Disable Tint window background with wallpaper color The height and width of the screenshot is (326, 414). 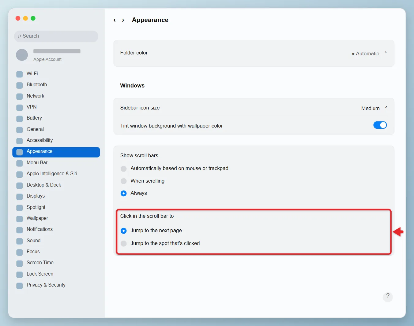[380, 125]
